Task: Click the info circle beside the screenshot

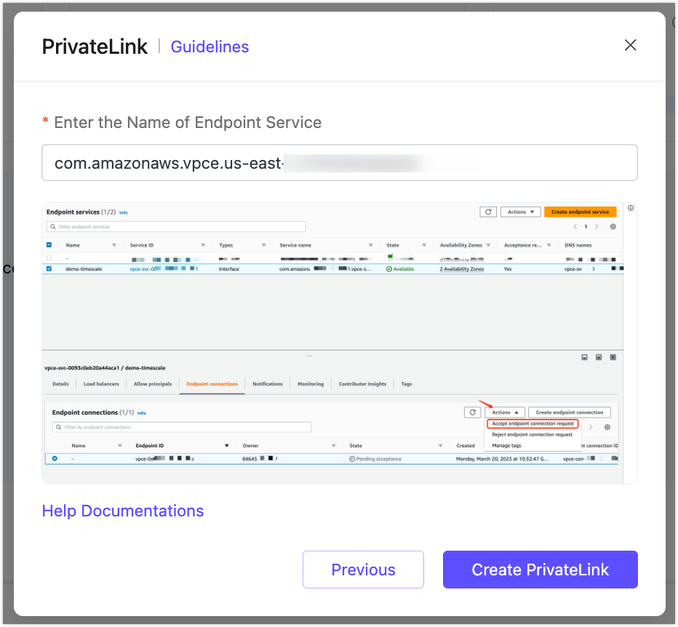Action: (630, 208)
